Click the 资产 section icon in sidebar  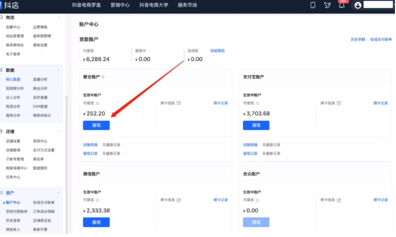point(2,193)
